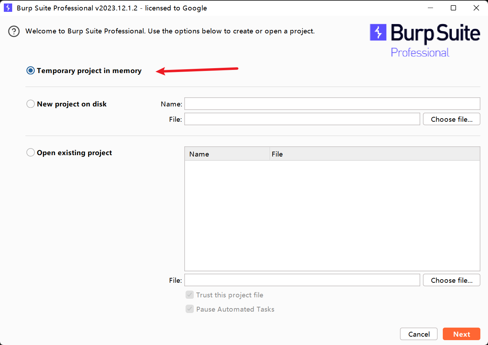Choose file for new project on disk
The width and height of the screenshot is (488, 345).
[x=451, y=119]
